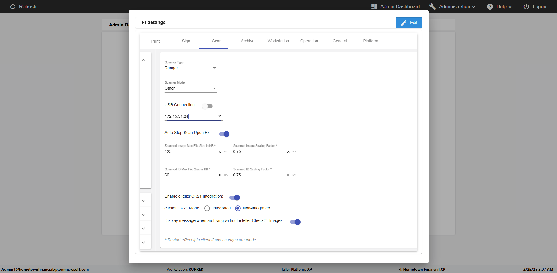557x273 pixels.
Task: Open the Scanner Type dropdown
Action: point(190,68)
